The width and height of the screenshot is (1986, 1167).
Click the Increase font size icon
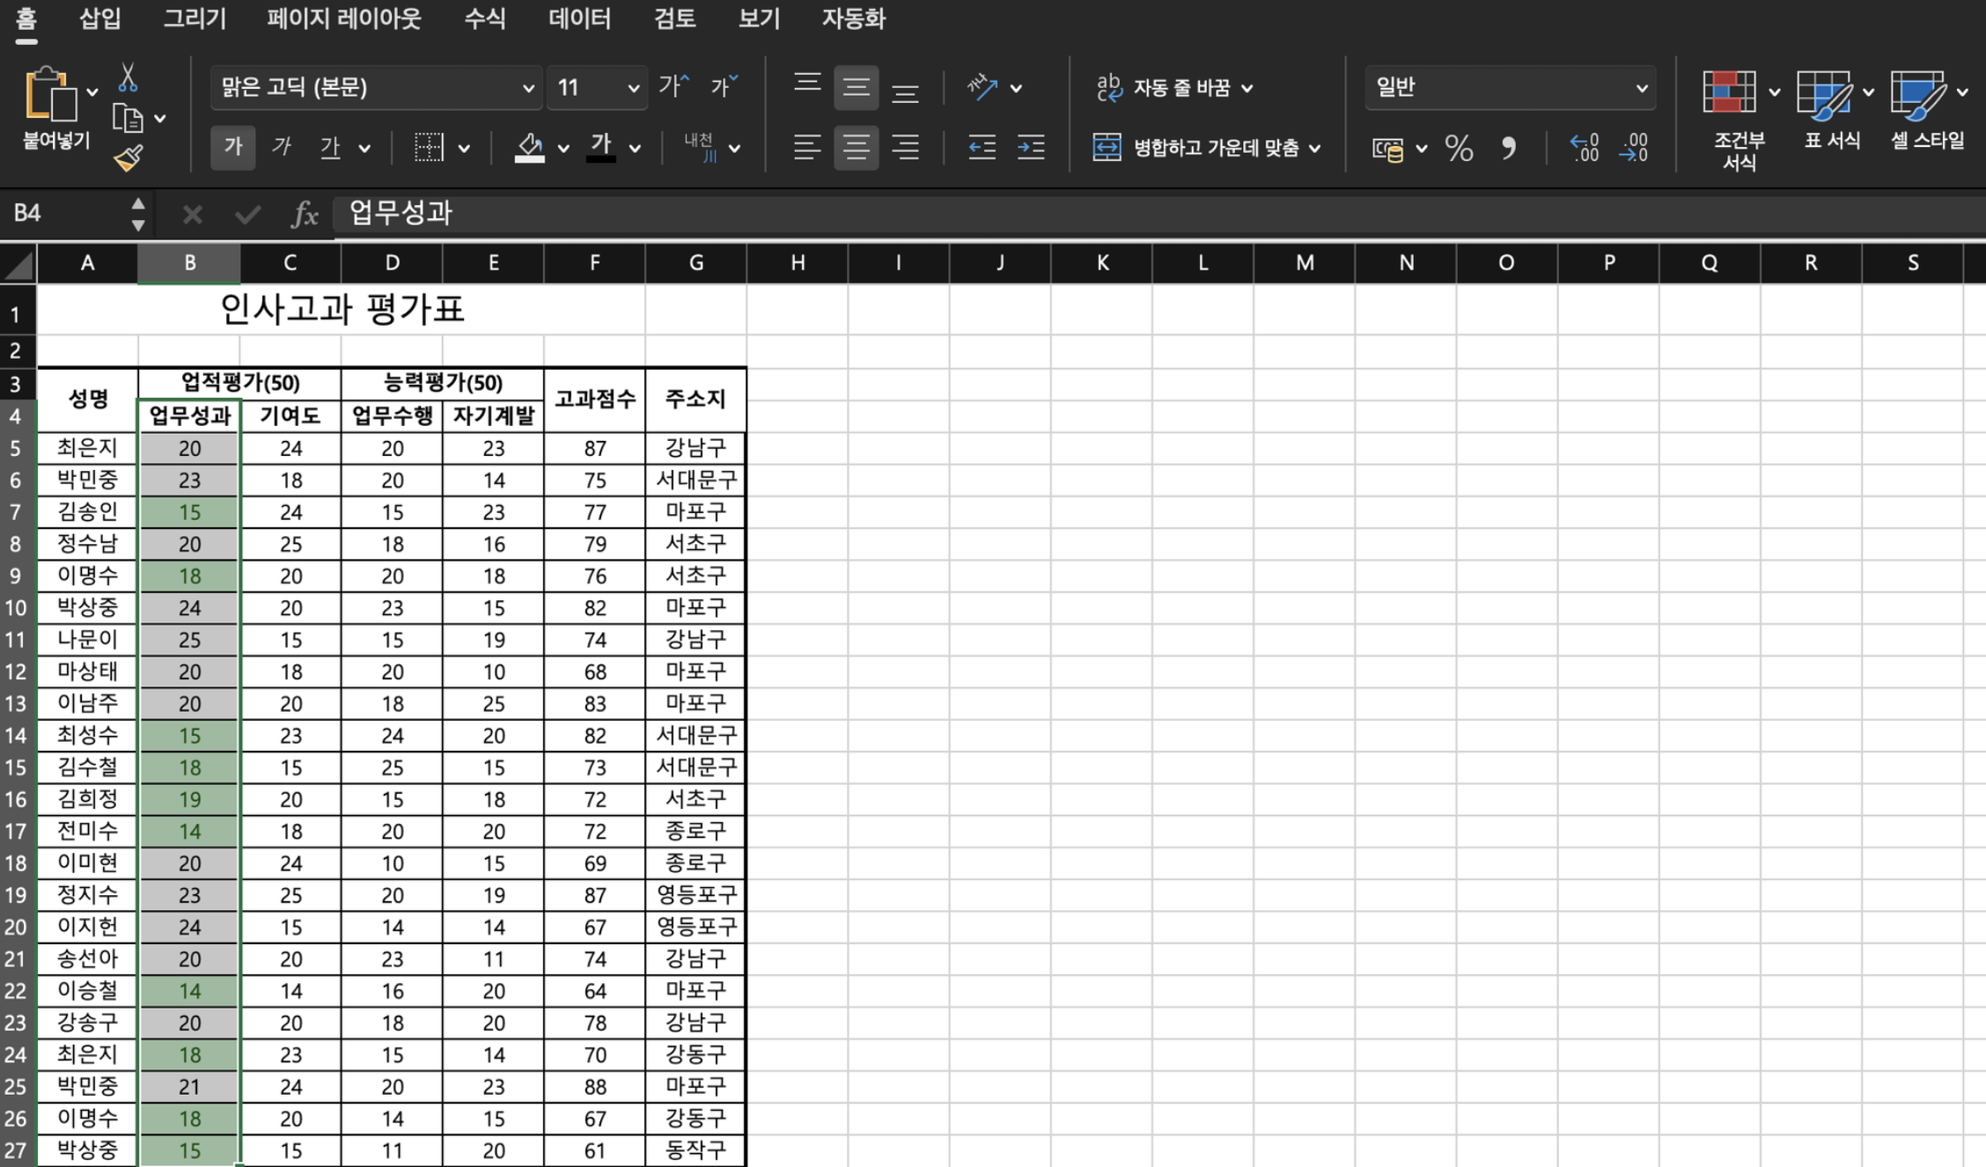click(673, 86)
